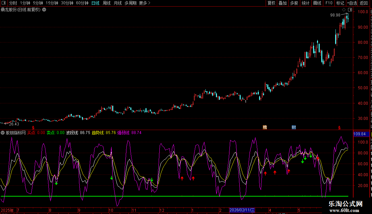This screenshot has height=214, width=372.
Task: Open the dropdown circle beside 鼎龙股份 title
Action: pyautogui.click(x=44, y=10)
